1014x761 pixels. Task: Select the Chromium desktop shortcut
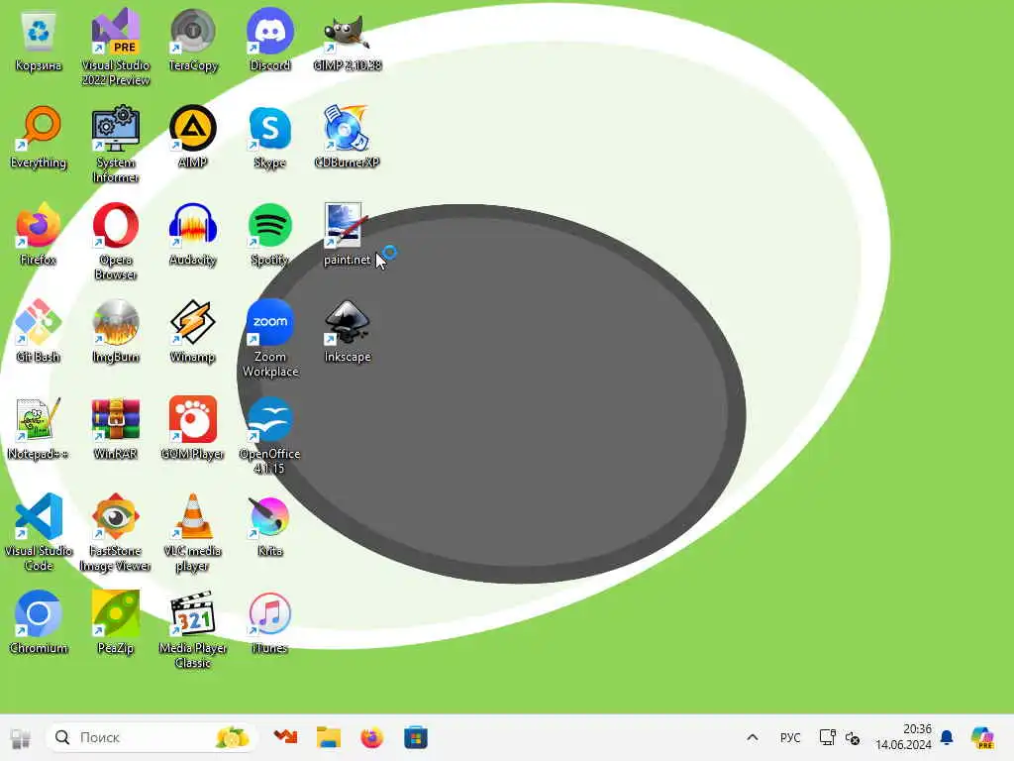click(39, 622)
